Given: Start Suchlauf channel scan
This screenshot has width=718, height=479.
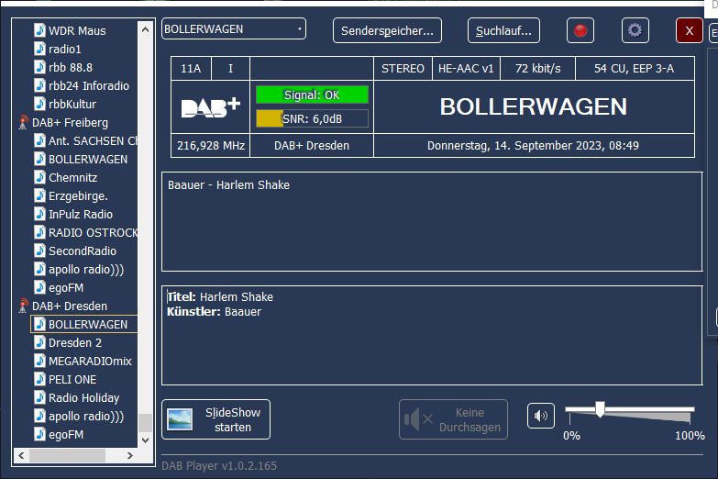Looking at the screenshot, I should tap(503, 30).
